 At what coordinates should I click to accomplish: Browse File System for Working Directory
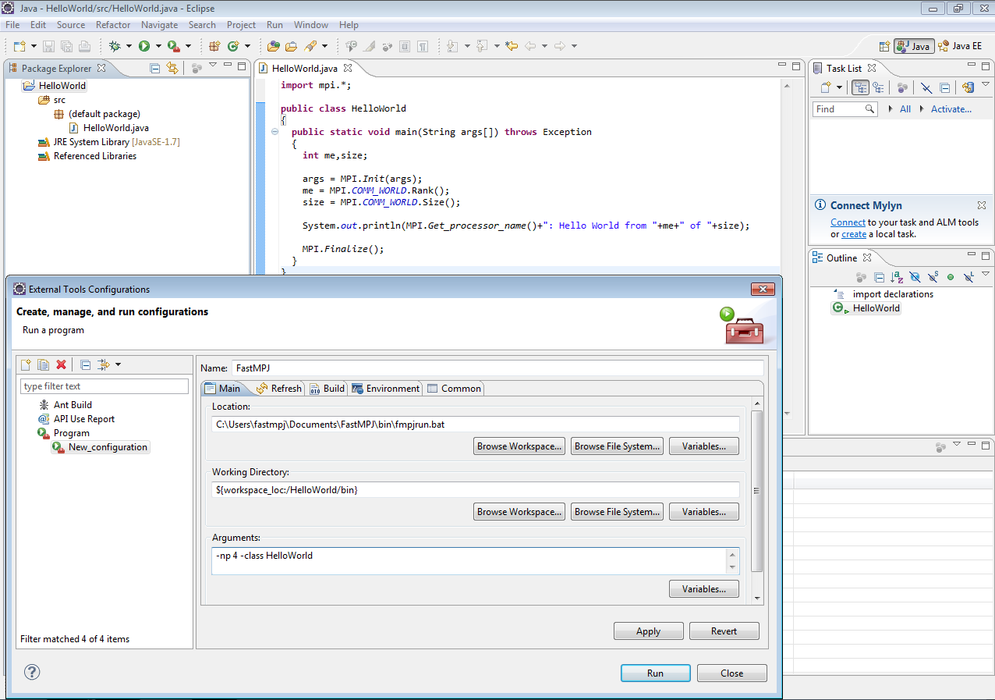click(618, 512)
